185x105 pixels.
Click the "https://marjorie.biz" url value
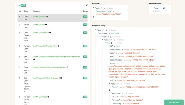coord(134,80)
